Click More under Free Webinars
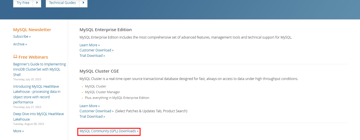The image size is (360, 140). pos(18,131)
